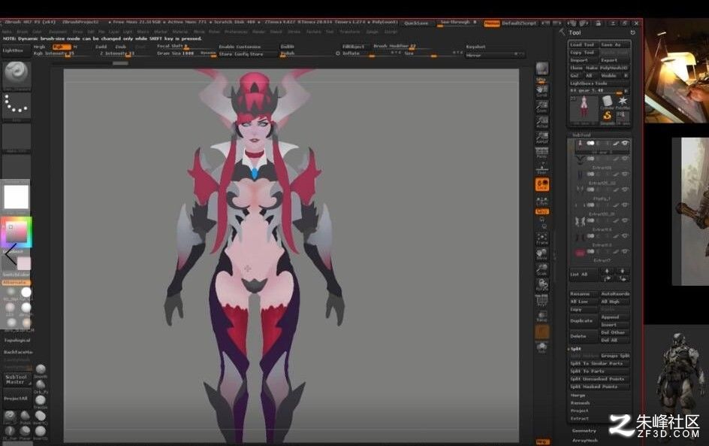Open the white material sphere selector
The height and width of the screenshot is (446, 709).
[26, 293]
